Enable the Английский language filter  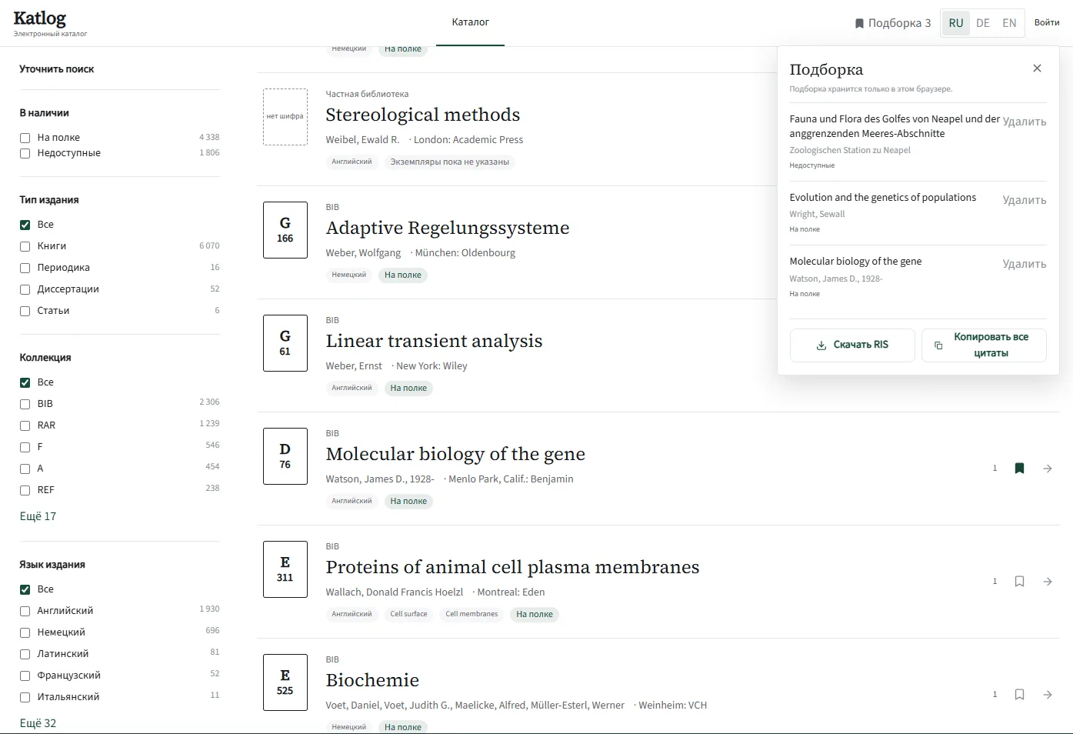25,611
